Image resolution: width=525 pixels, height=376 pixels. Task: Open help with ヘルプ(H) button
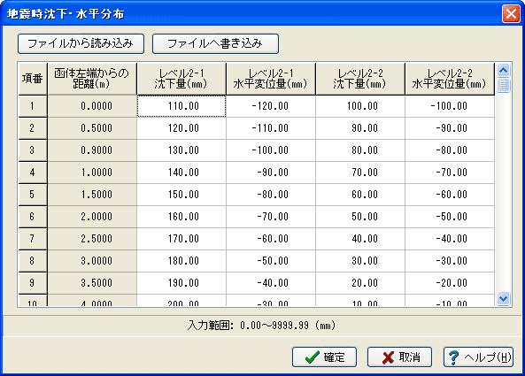coord(478,357)
